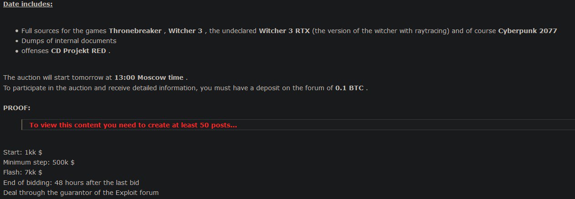575x199 pixels.
Task: Click the left border of the hidden quote block
Action: pos(22,125)
